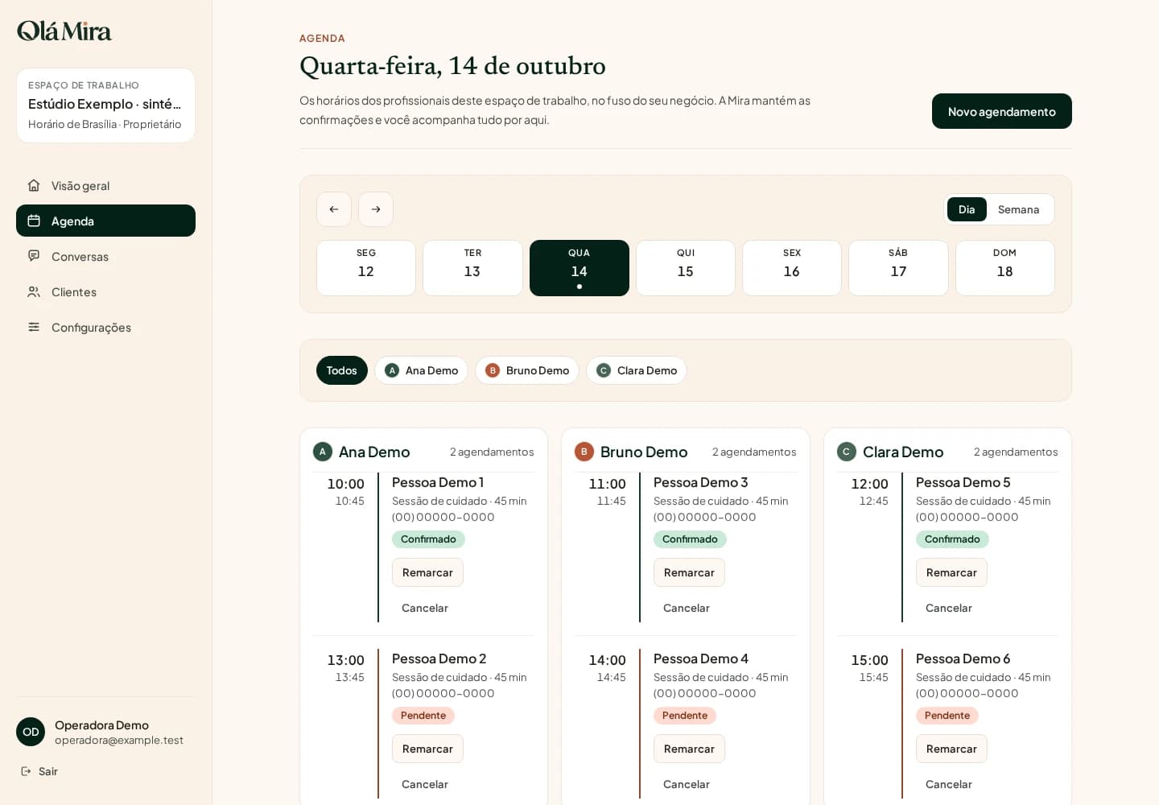
Task: Click the Visão geral home icon
Action: [34, 185]
